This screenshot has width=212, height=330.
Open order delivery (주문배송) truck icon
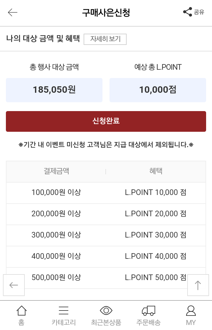[x=148, y=311]
